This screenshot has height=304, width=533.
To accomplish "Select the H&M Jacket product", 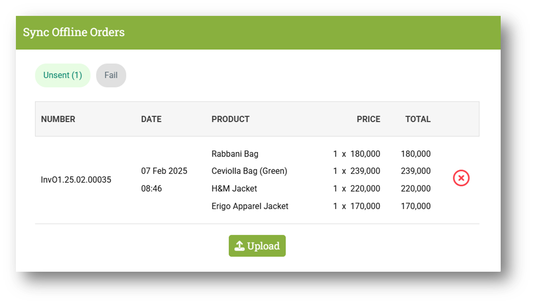I will [x=234, y=189].
